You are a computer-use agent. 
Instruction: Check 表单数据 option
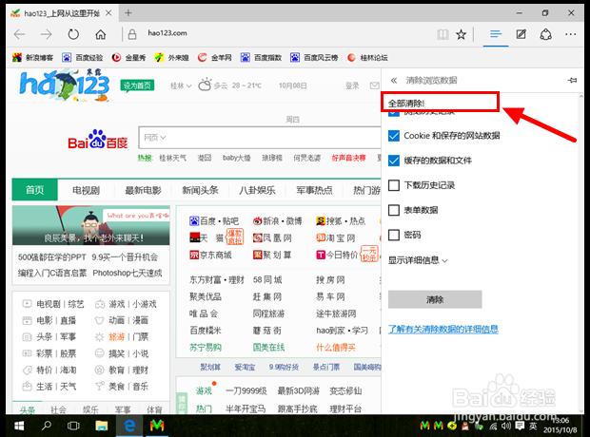click(x=394, y=210)
